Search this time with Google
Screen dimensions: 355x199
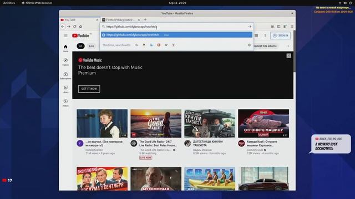click(x=136, y=45)
